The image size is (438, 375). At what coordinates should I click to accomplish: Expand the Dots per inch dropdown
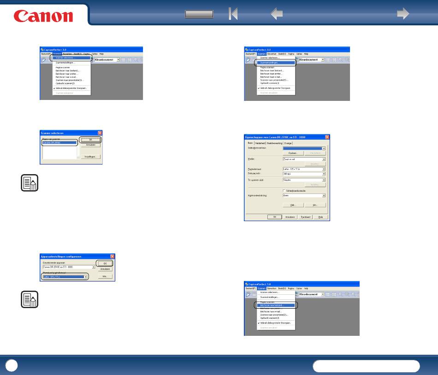[x=324, y=174]
